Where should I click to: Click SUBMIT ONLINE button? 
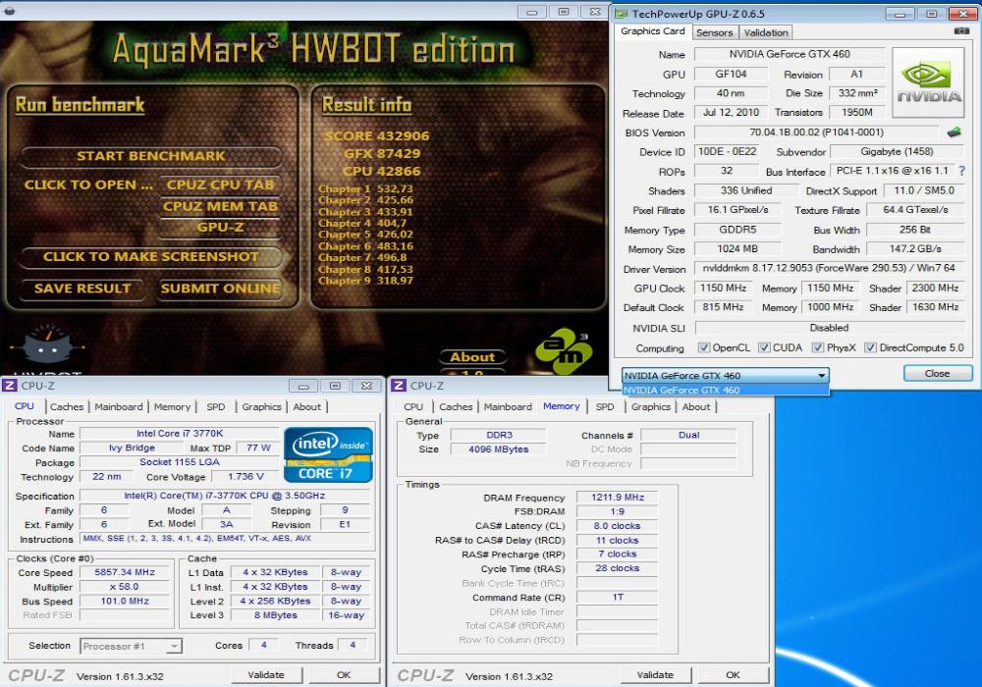pyautogui.click(x=220, y=289)
